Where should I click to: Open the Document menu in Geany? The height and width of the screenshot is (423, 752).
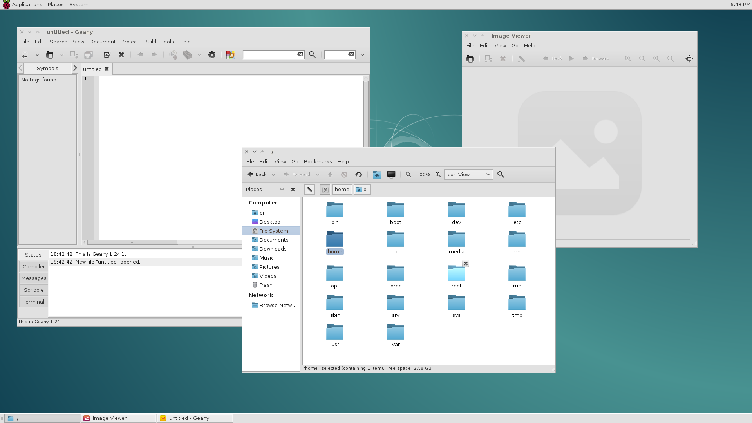coord(103,42)
